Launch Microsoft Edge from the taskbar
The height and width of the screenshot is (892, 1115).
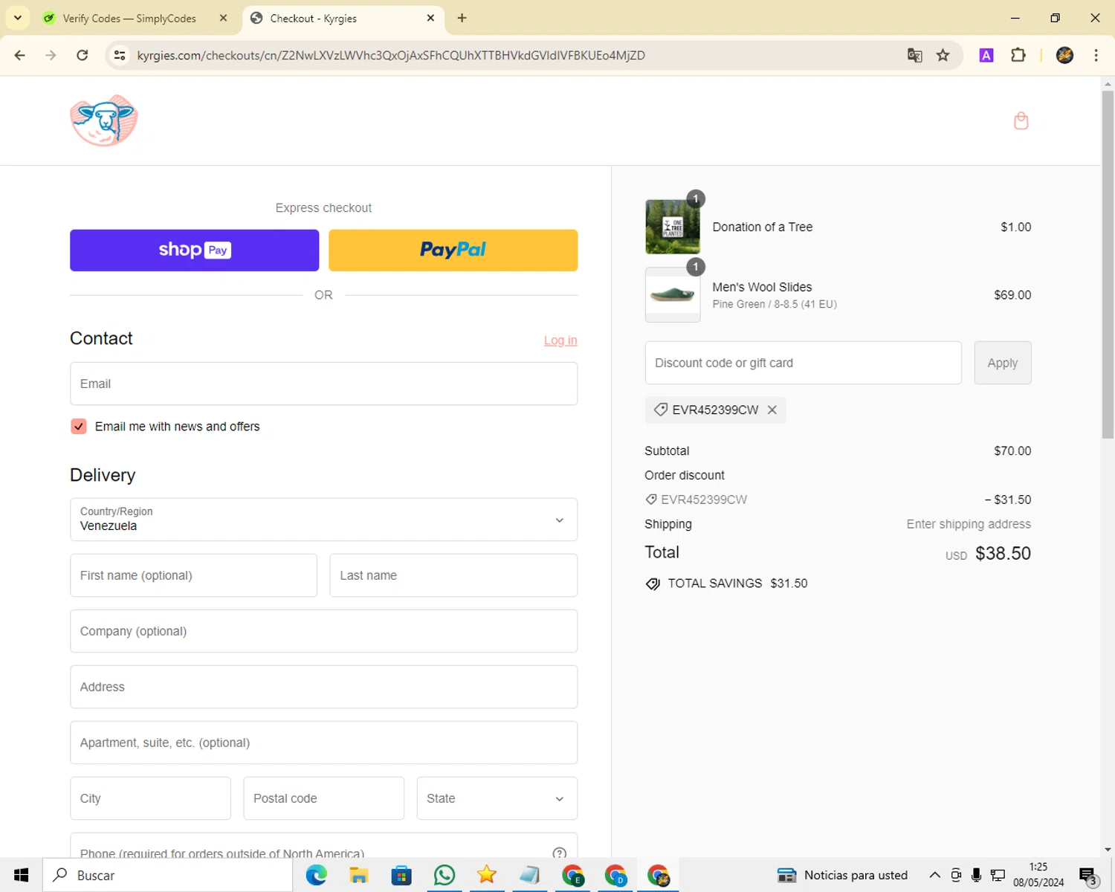point(317,875)
